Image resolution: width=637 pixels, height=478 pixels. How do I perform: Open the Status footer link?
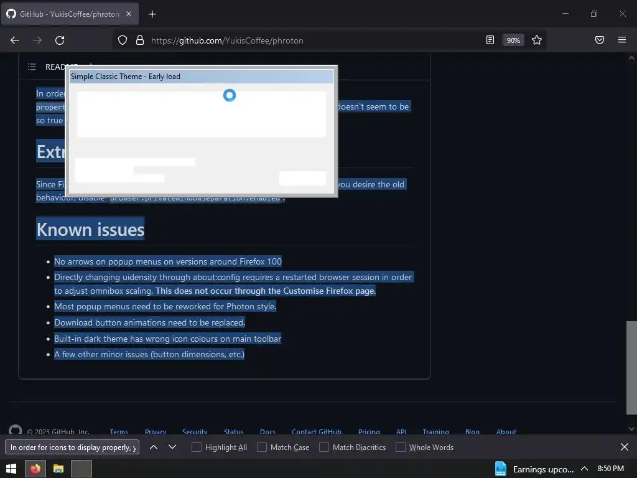tap(234, 431)
